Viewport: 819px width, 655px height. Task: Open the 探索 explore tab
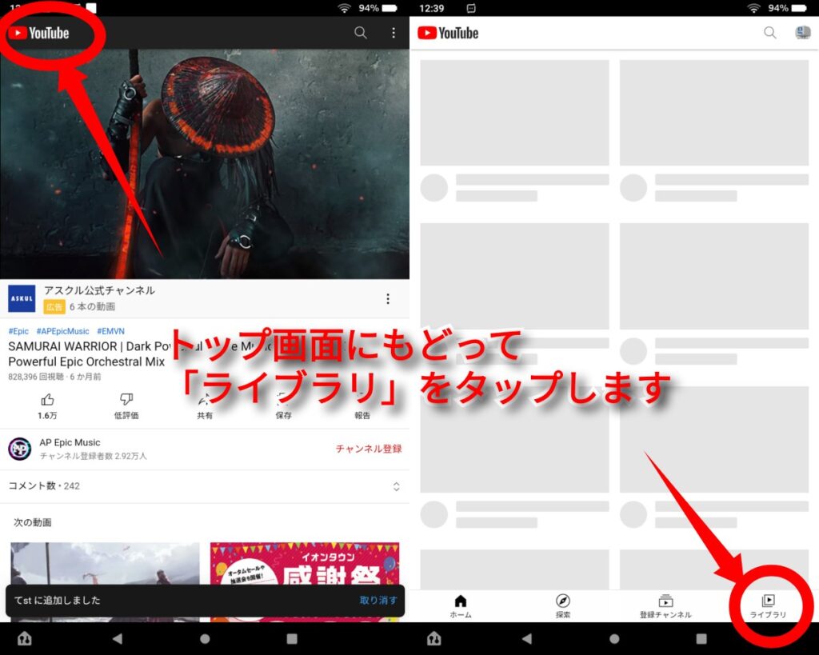pyautogui.click(x=563, y=606)
